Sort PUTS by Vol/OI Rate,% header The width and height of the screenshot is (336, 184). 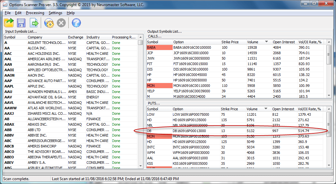[x=310, y=109]
